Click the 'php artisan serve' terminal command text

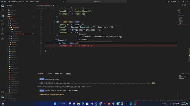tap(84, 87)
